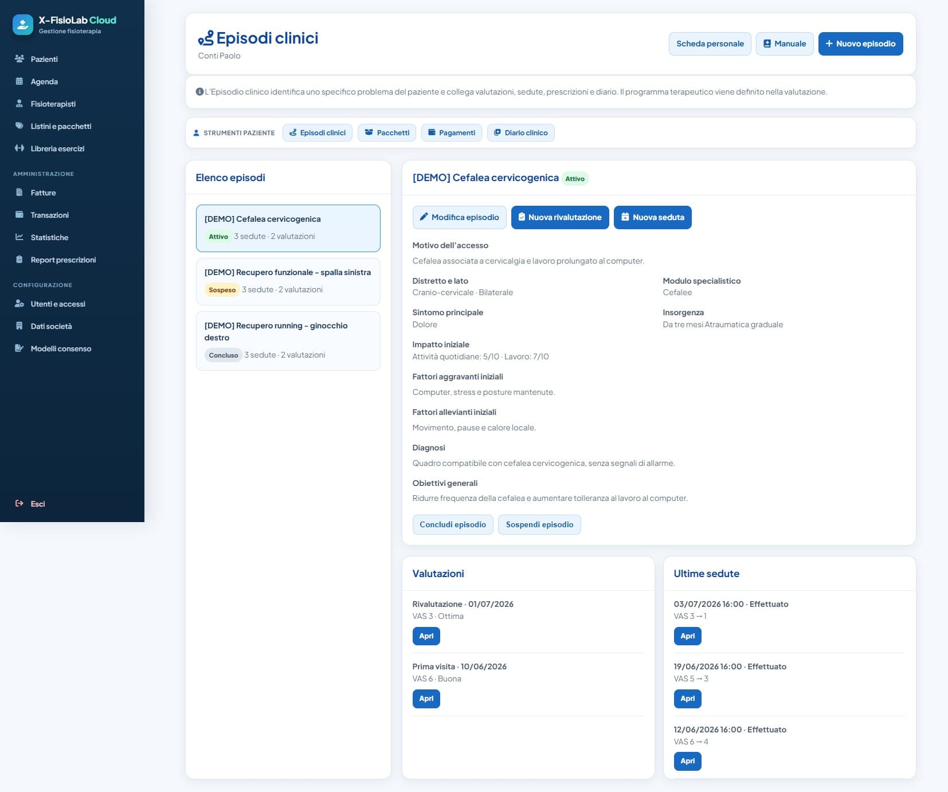Open the Prima visita 10/06/2026 with Apri
Screen dimensions: 948x792
[426, 699]
